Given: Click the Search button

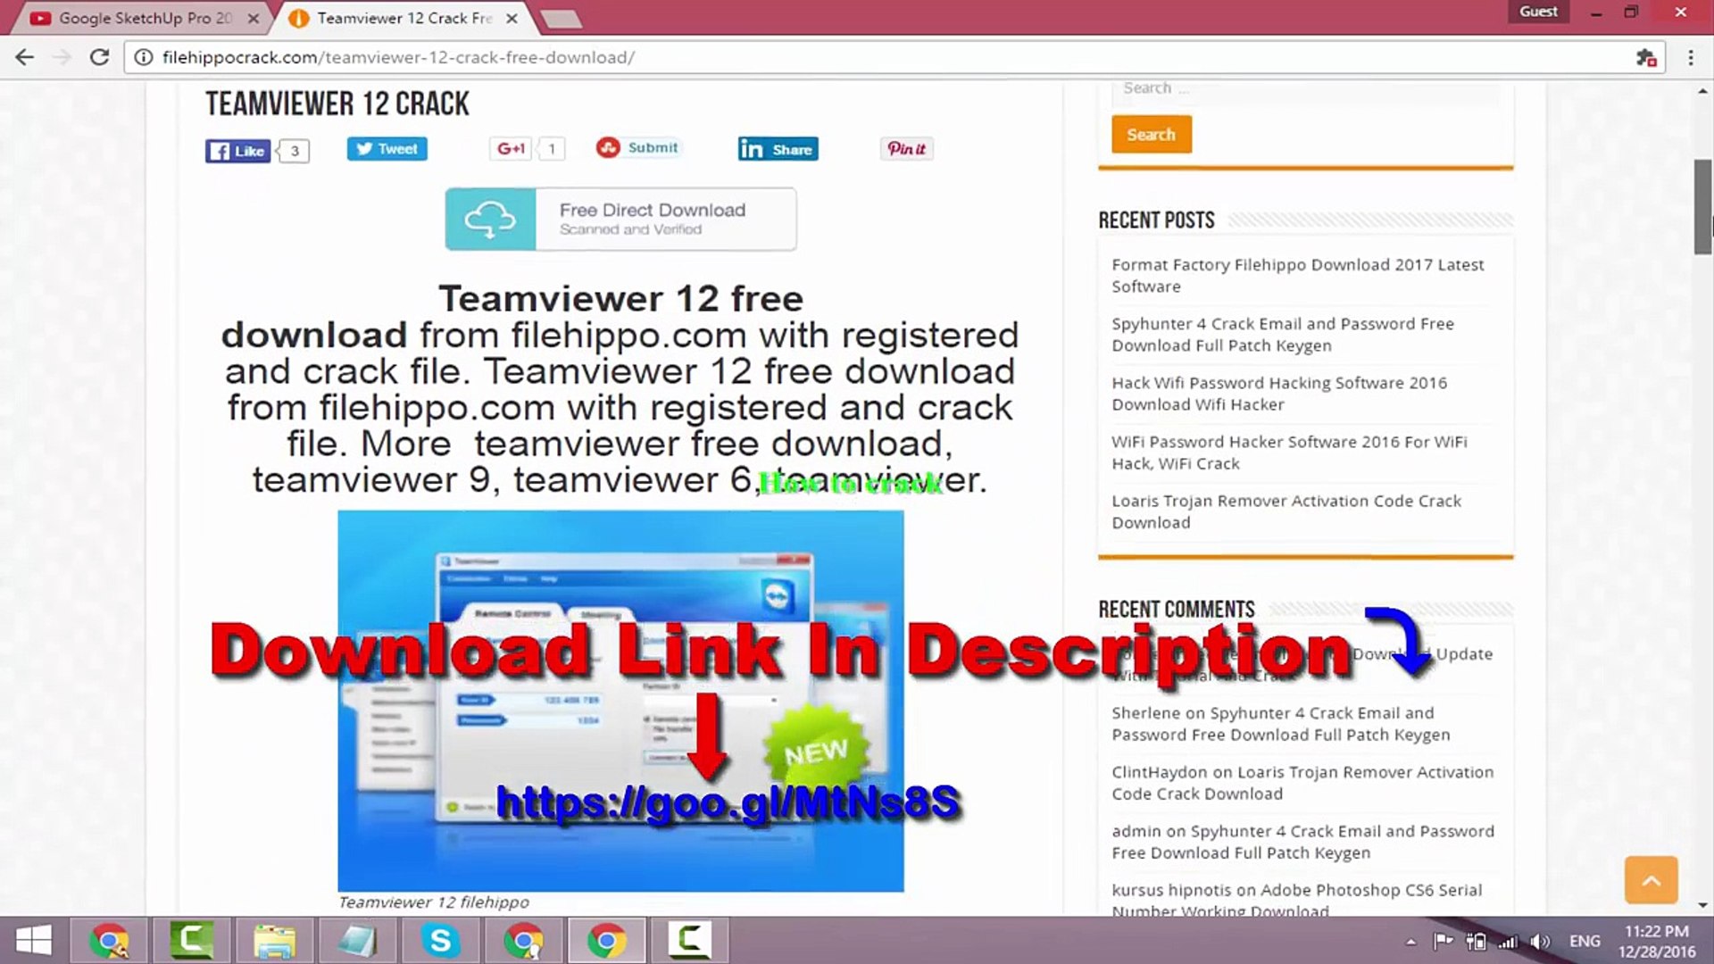Looking at the screenshot, I should point(1152,133).
